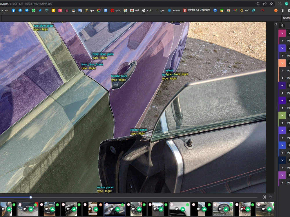Open the blue Z bookmark icon

[215, 10]
